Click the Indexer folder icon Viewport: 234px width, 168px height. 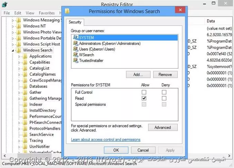point(25,105)
